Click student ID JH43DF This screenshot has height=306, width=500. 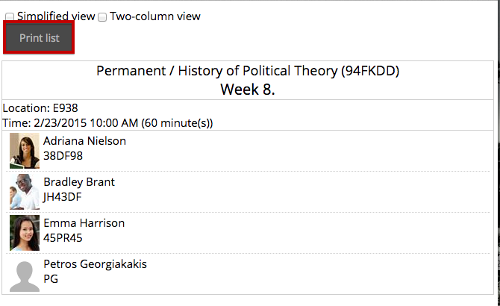(x=62, y=197)
